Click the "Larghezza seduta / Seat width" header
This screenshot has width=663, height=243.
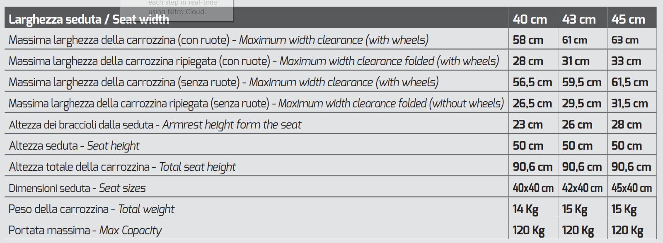coord(89,19)
